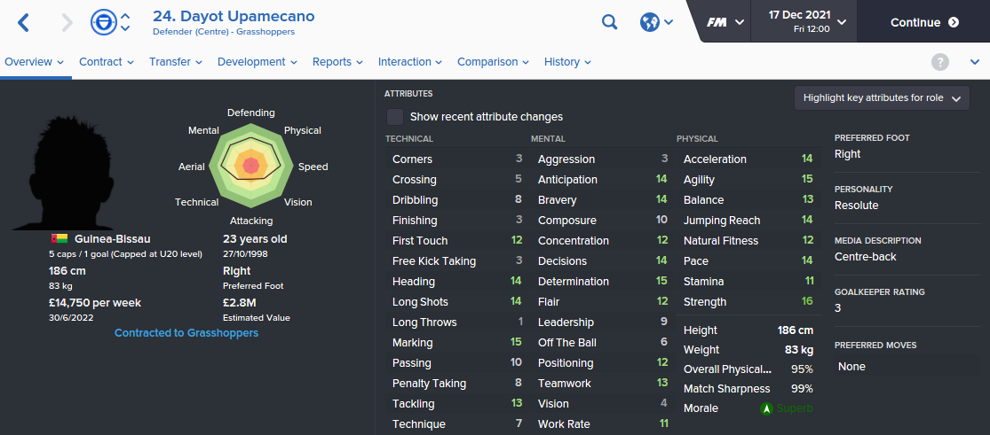Open the world globe menu
Screen dimensions: 990x435
pos(656,23)
